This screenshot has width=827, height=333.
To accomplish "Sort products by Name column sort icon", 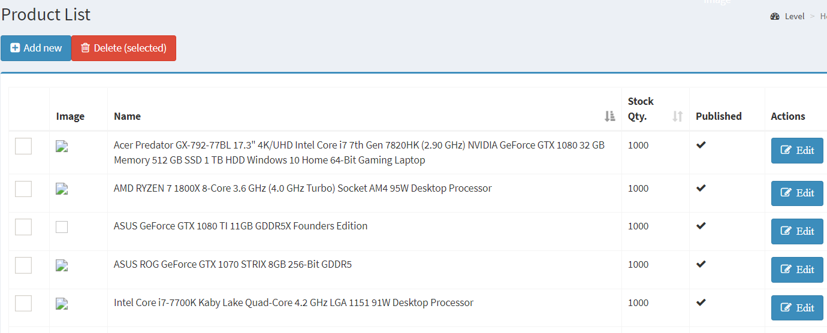I will tap(609, 116).
